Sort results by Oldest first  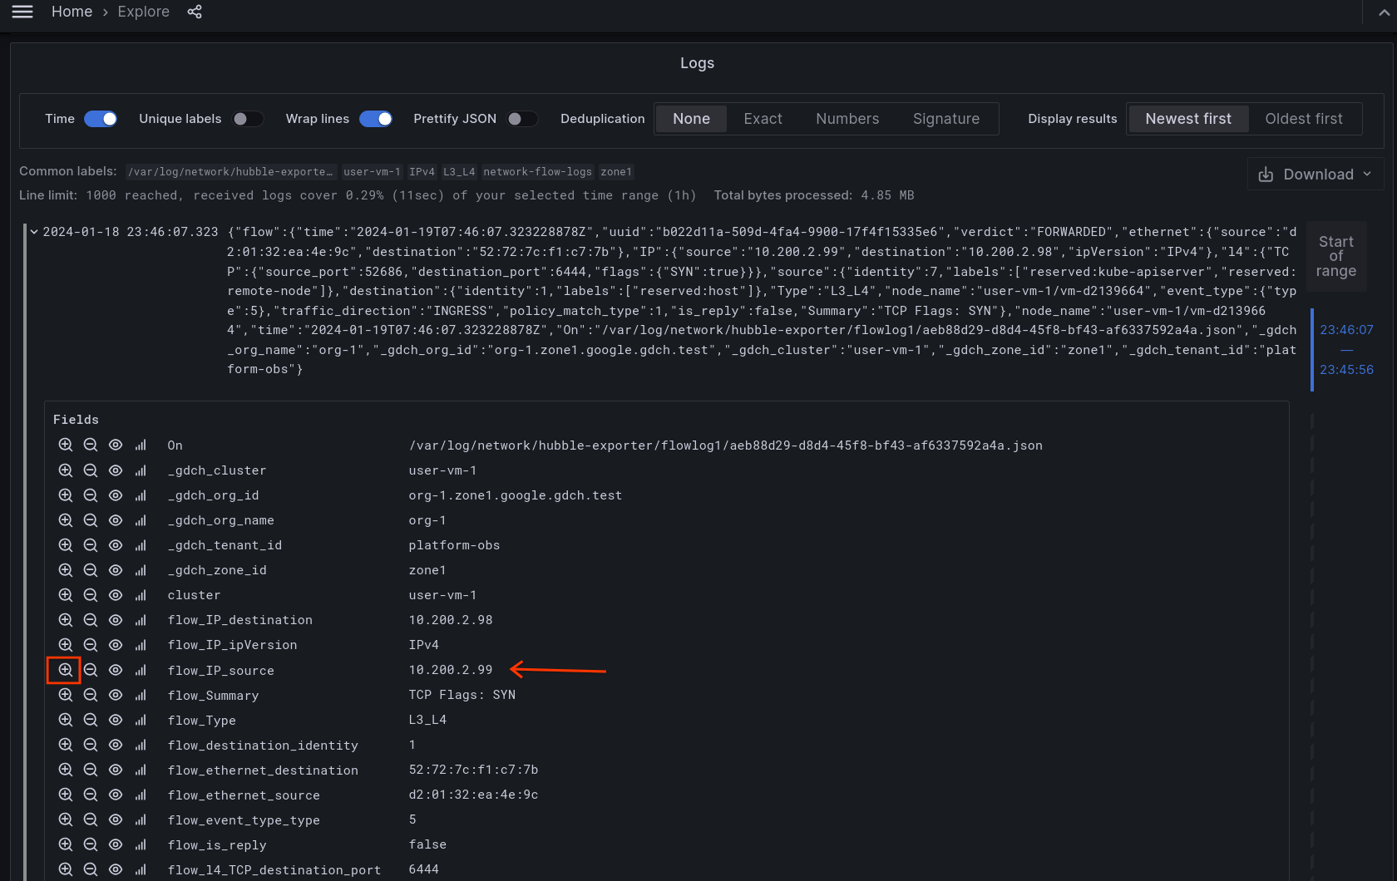tap(1304, 118)
